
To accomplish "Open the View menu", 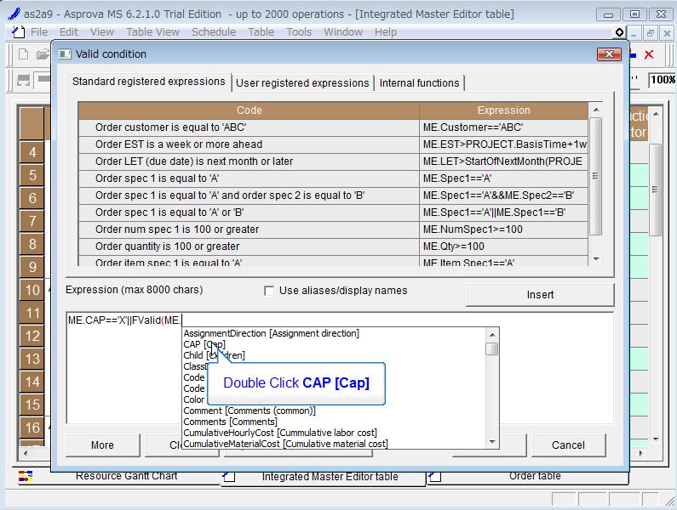I will (x=102, y=32).
